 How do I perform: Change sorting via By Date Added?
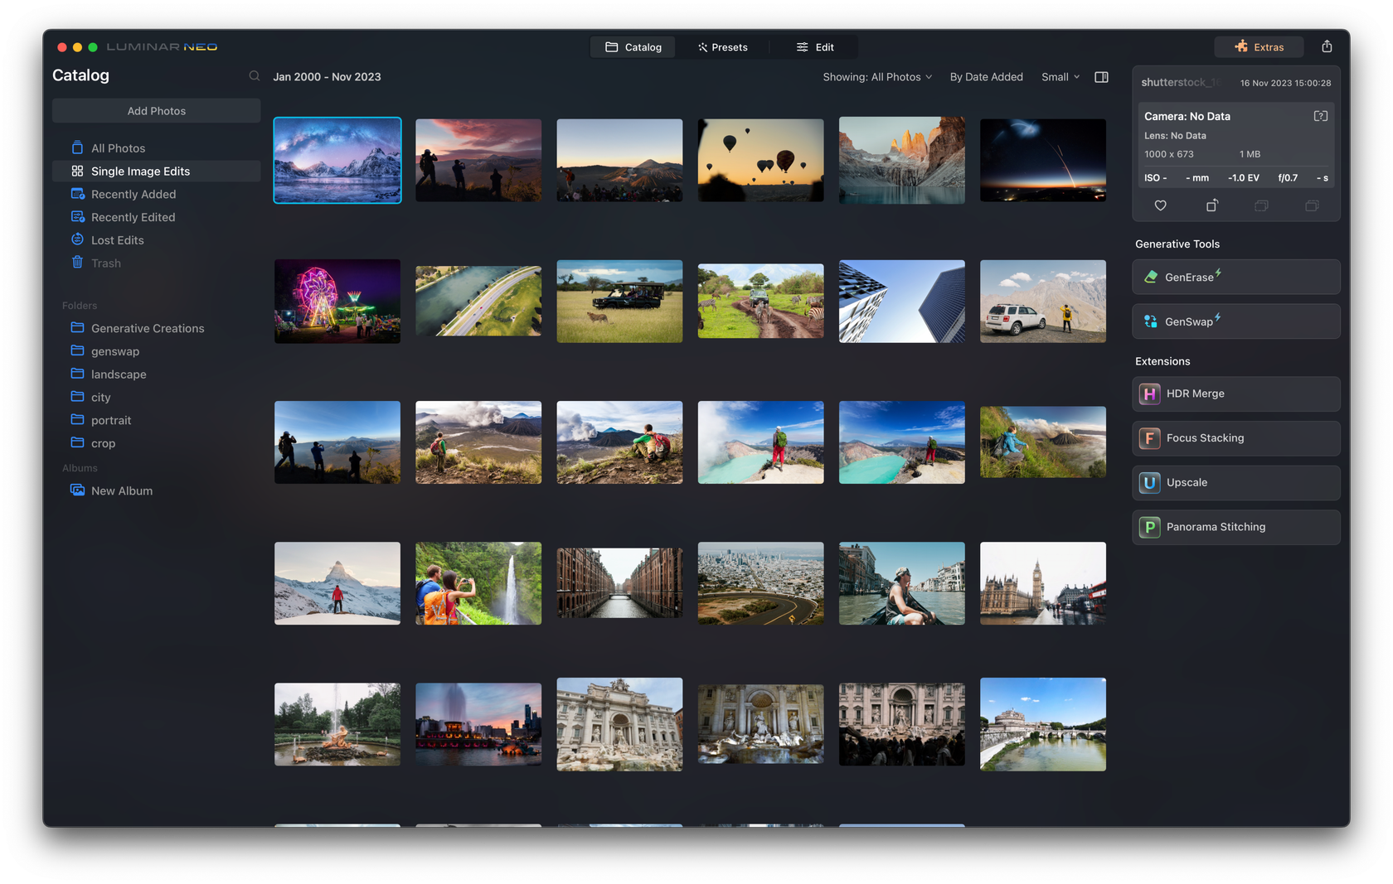(x=987, y=76)
